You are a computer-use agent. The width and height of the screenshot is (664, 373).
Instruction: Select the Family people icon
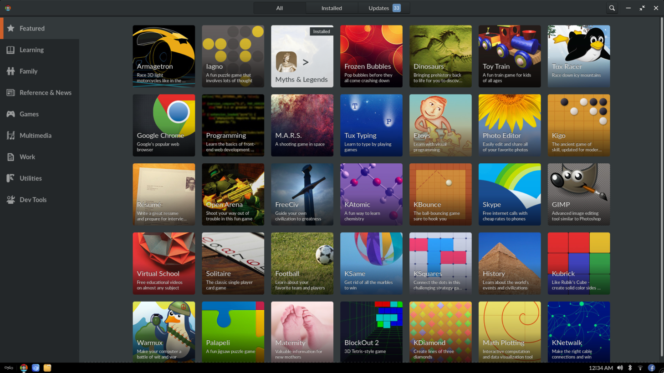(10, 71)
